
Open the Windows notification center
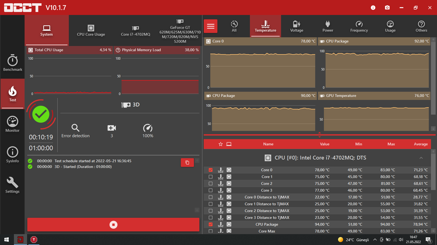(428, 240)
